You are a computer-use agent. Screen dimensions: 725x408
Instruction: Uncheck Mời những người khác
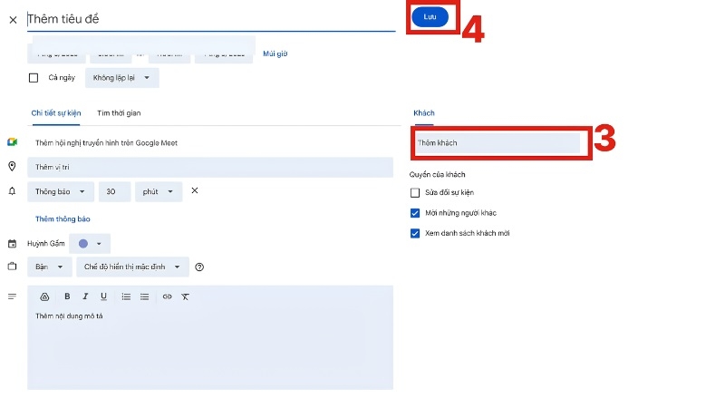[415, 213]
